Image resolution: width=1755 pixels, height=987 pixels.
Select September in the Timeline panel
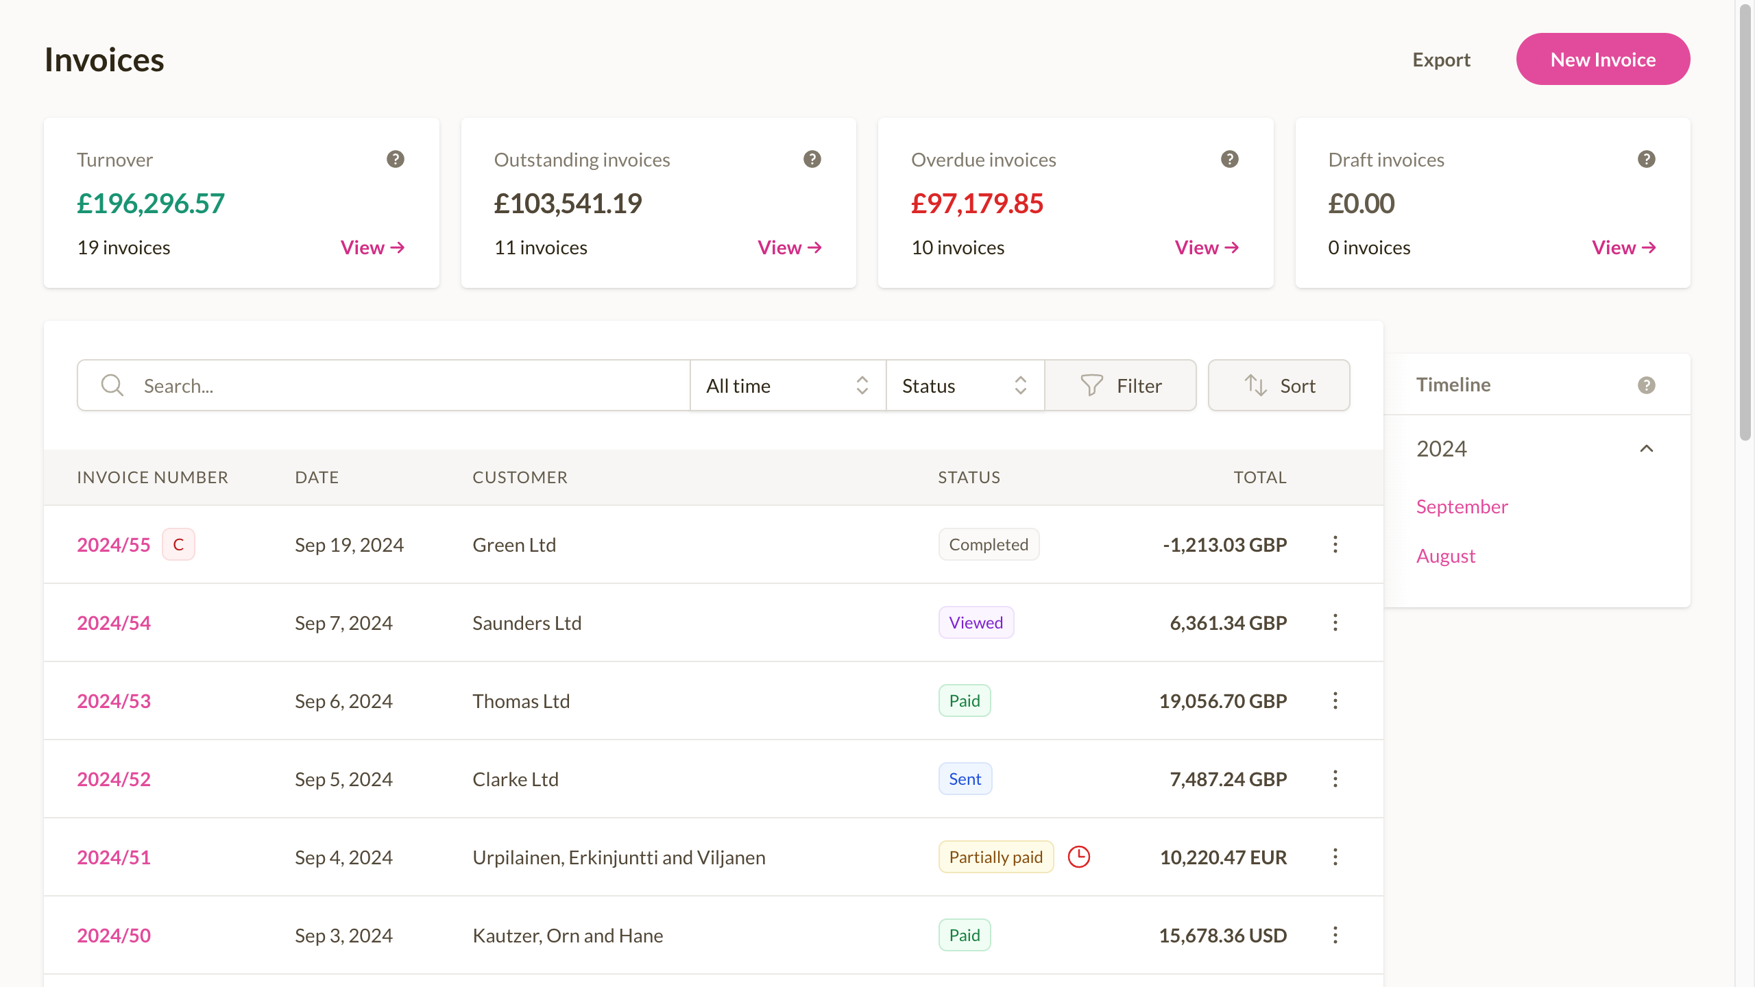pyautogui.click(x=1462, y=506)
